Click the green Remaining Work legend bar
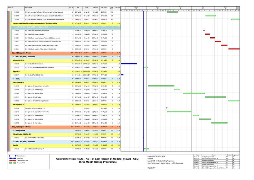The height and width of the screenshot is (180, 254). click(13, 163)
